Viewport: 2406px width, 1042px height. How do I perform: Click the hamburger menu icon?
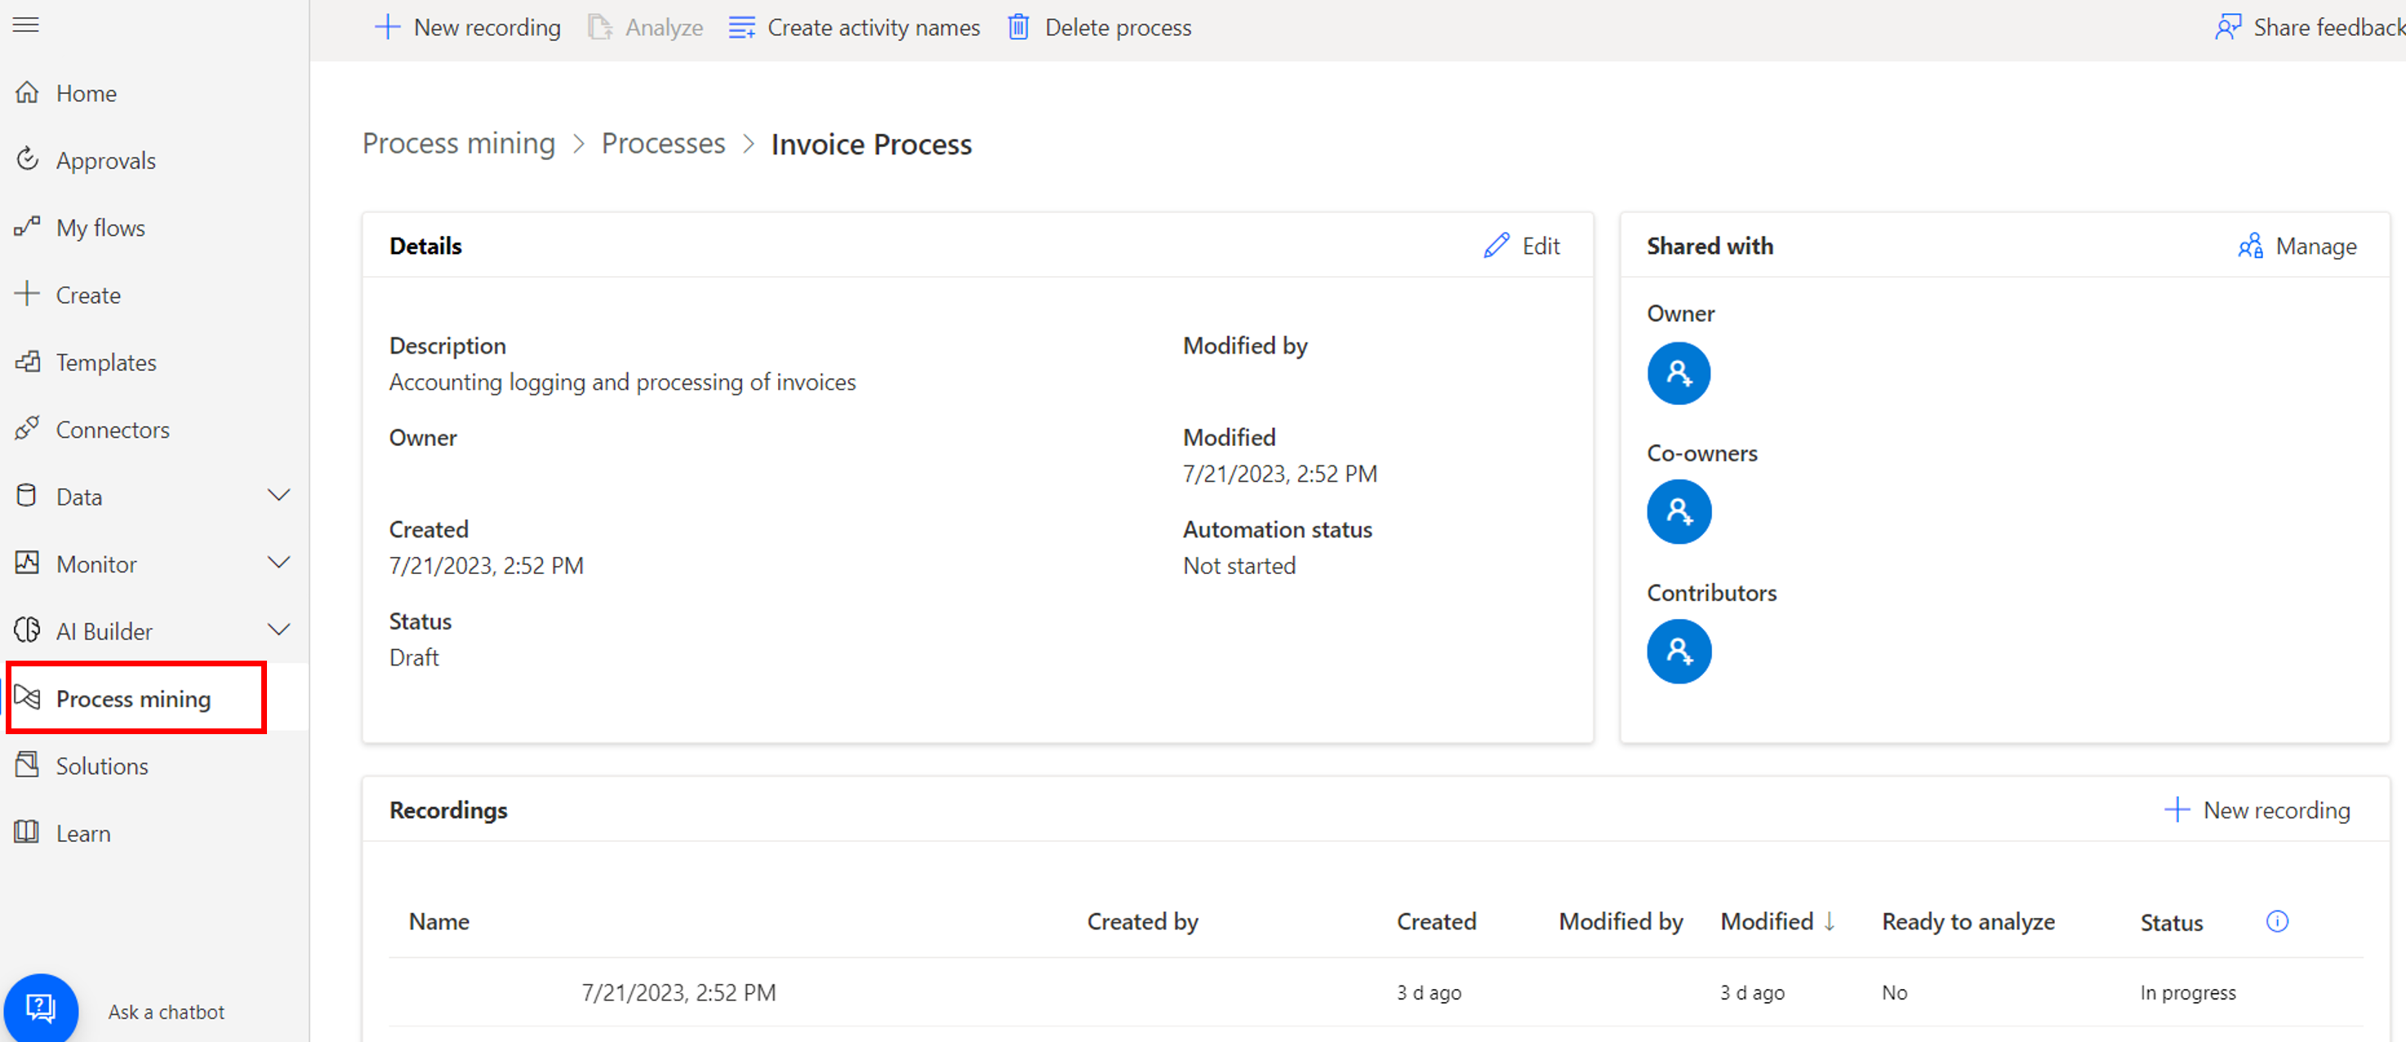click(x=26, y=25)
